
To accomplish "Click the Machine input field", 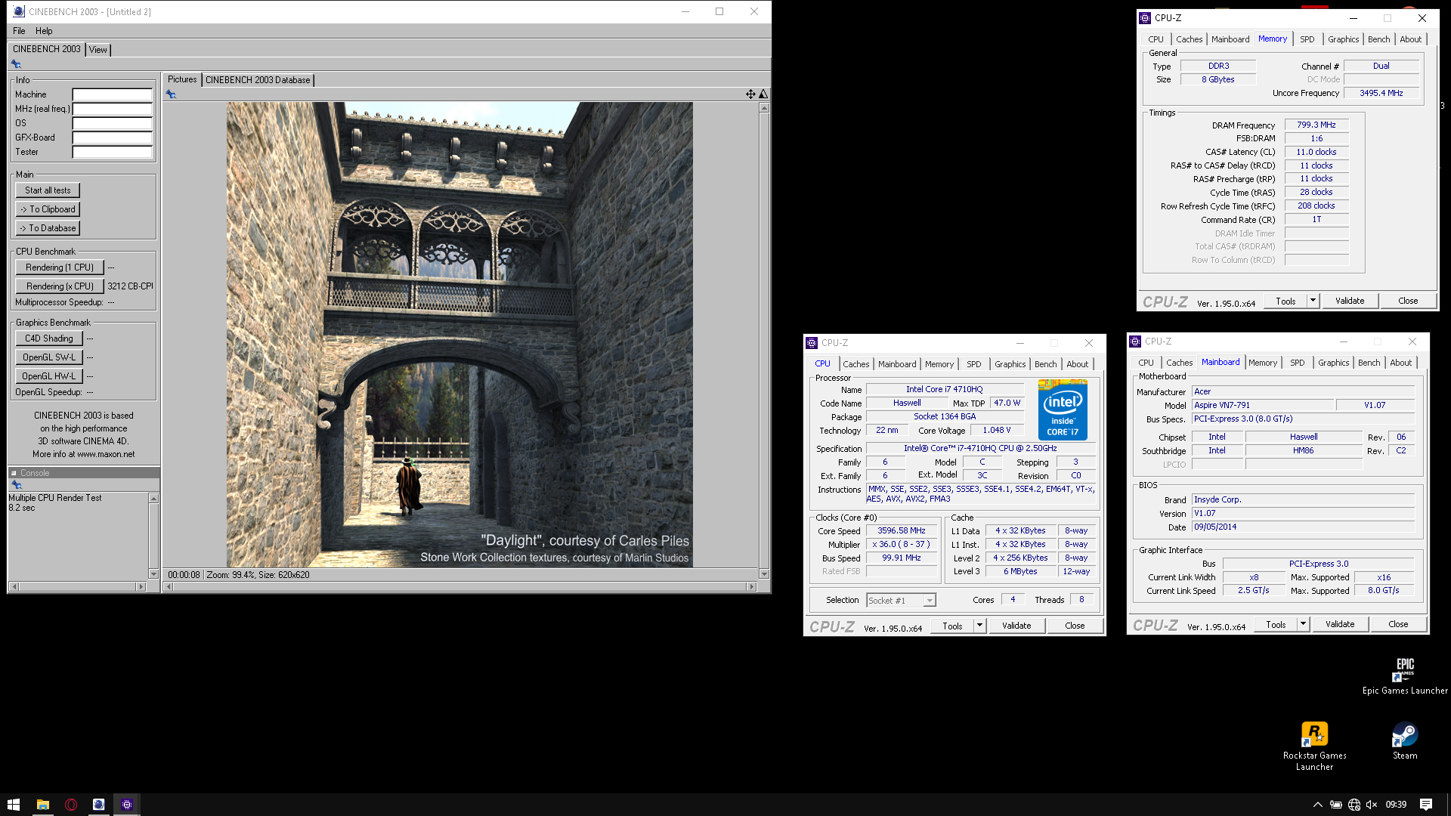I will [112, 95].
